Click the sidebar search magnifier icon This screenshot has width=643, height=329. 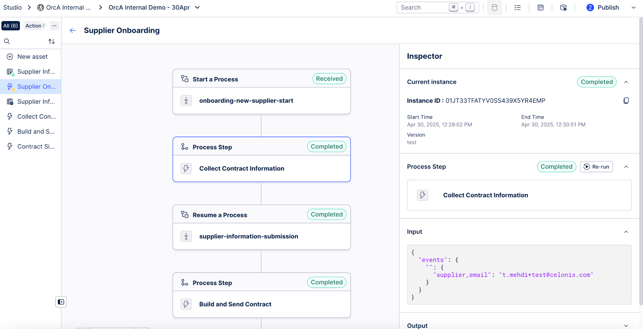[7, 41]
